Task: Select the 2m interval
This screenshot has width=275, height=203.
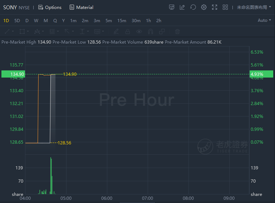Action: coord(85,21)
